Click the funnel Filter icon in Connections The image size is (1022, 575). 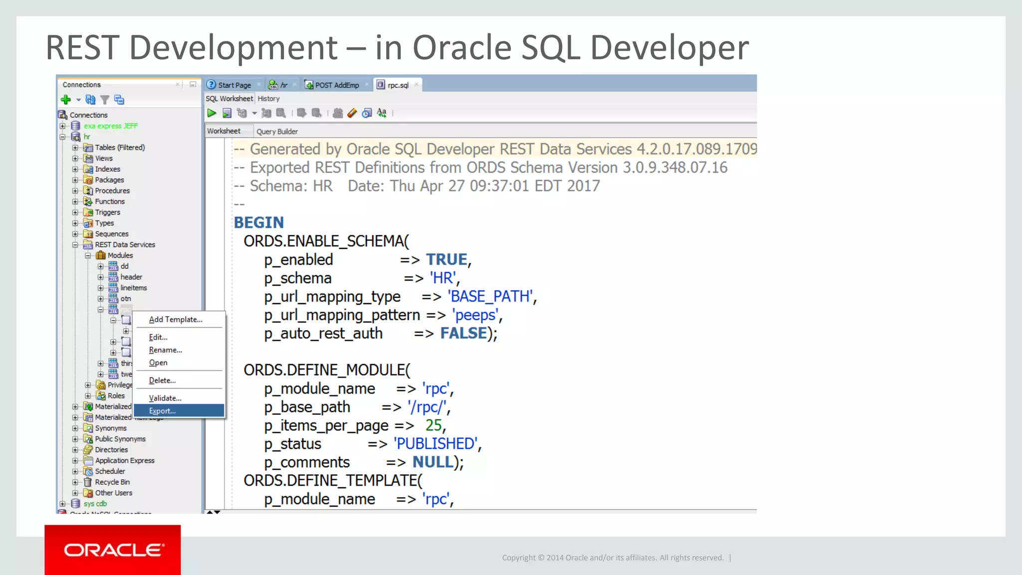(x=105, y=100)
